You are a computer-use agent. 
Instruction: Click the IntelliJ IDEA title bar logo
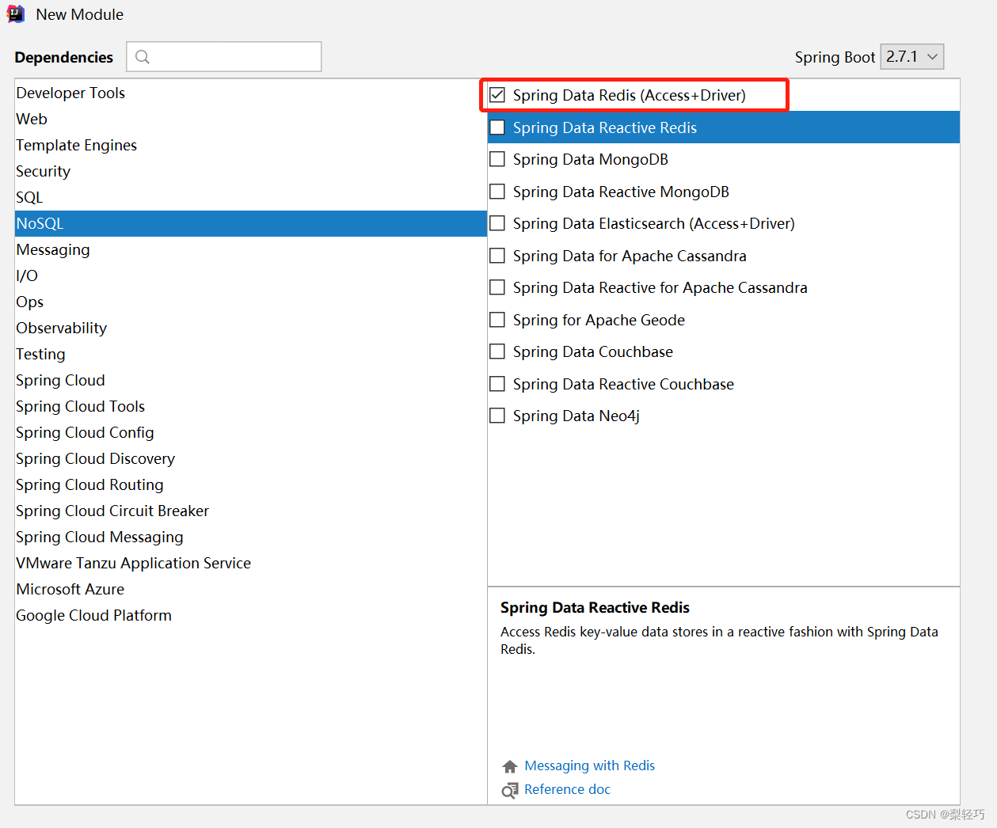tap(16, 13)
